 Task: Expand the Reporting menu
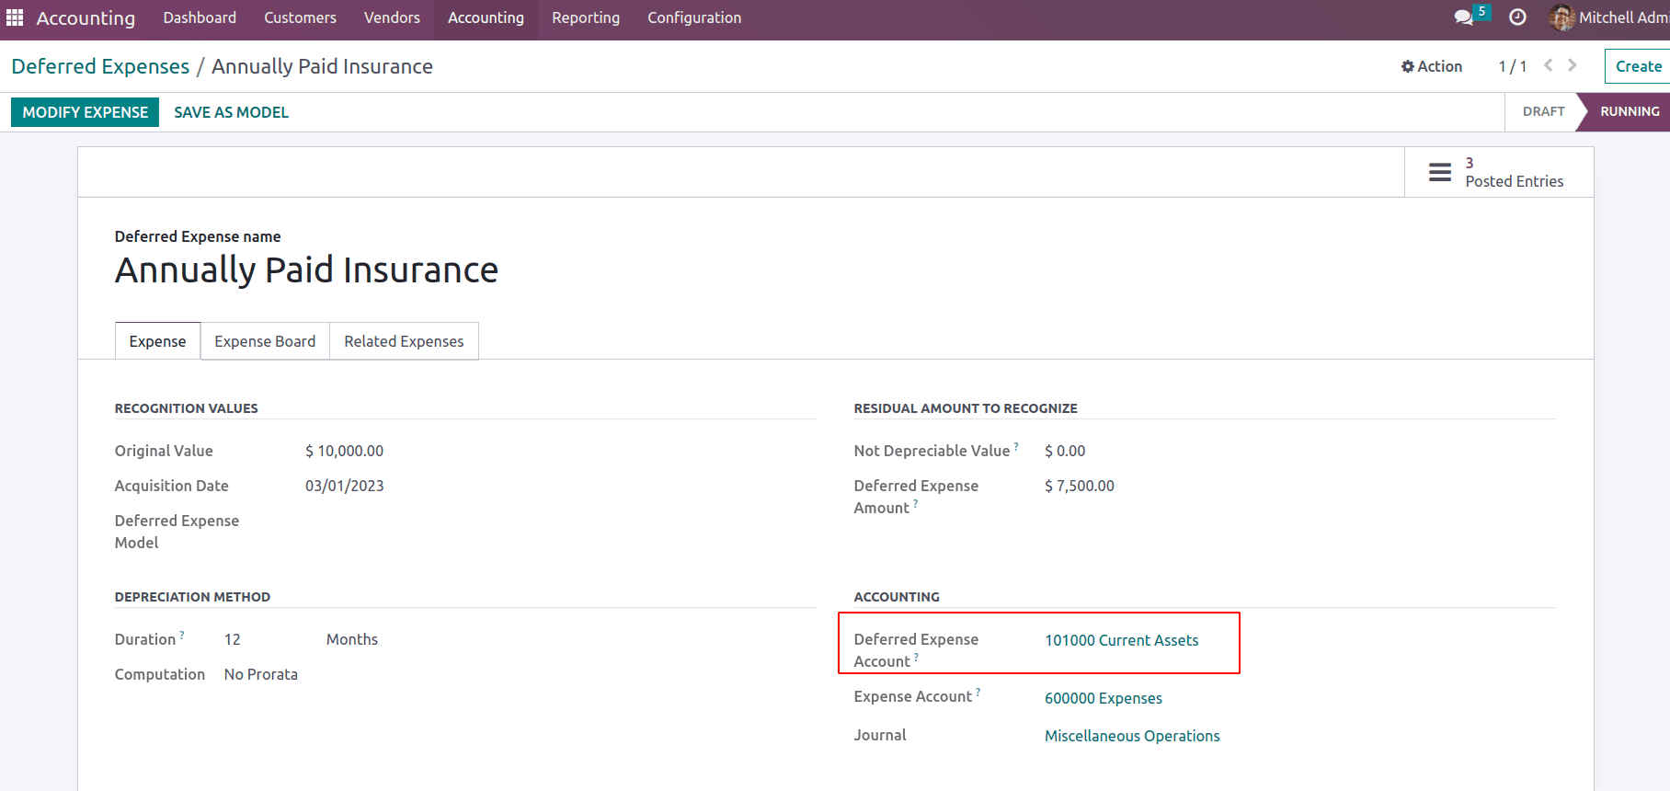pos(585,17)
